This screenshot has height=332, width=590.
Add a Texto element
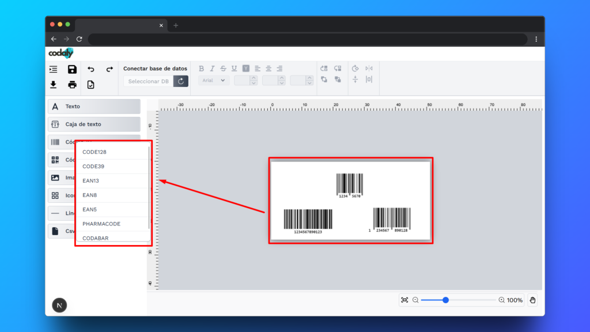point(94,107)
